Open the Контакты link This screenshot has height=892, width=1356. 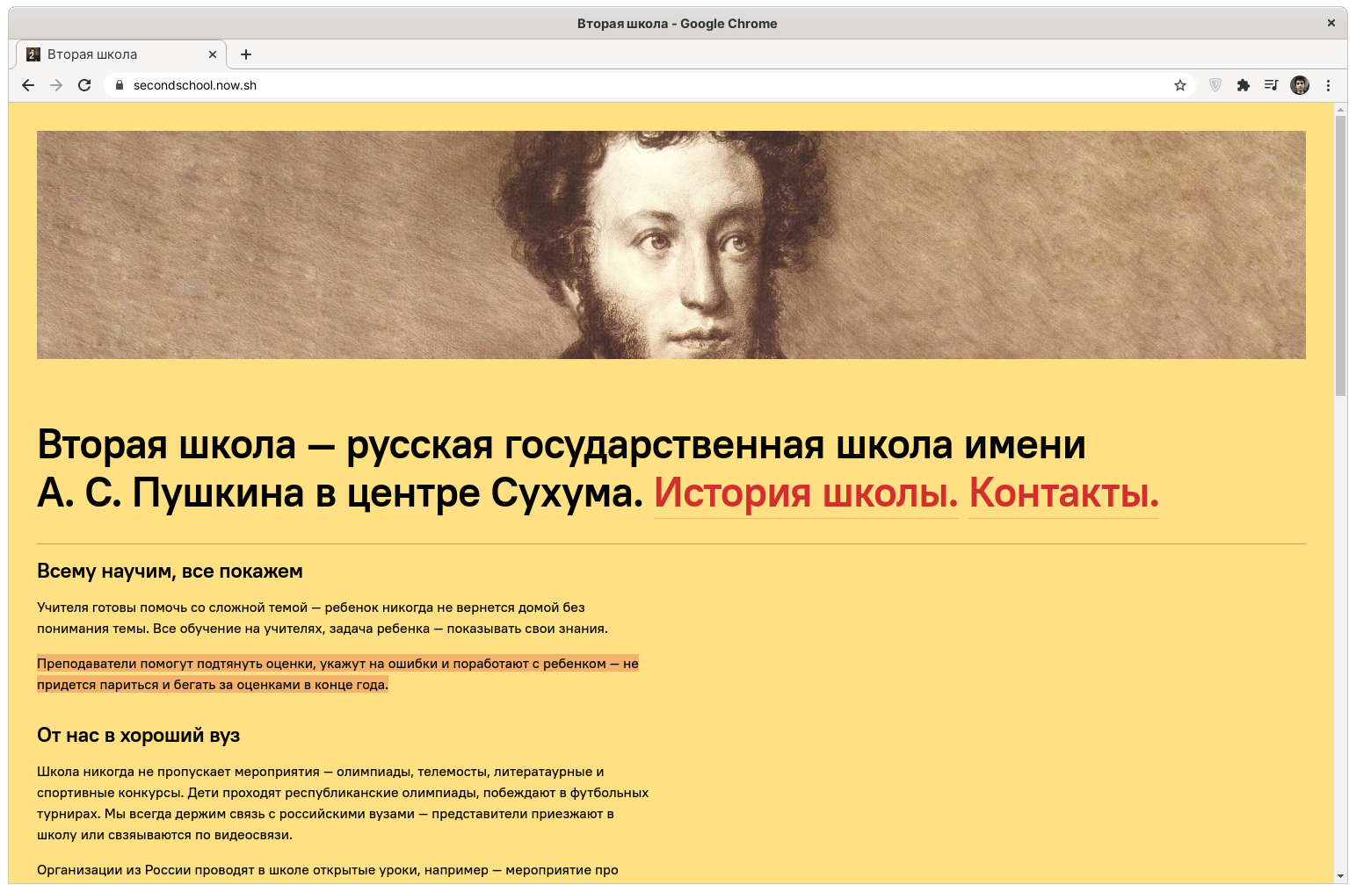1063,493
